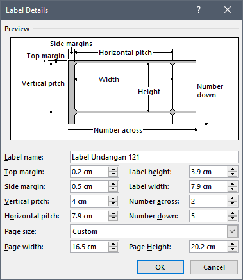Click the label preview diagram
The image size is (243, 280).
(x=124, y=88)
